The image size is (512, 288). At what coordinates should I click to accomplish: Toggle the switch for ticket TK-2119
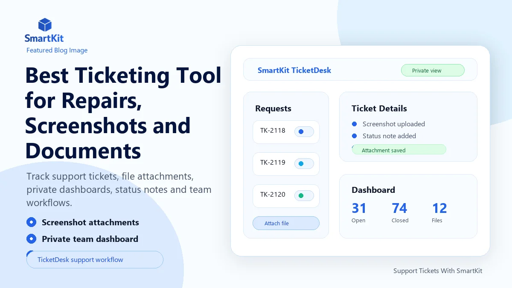[304, 164]
